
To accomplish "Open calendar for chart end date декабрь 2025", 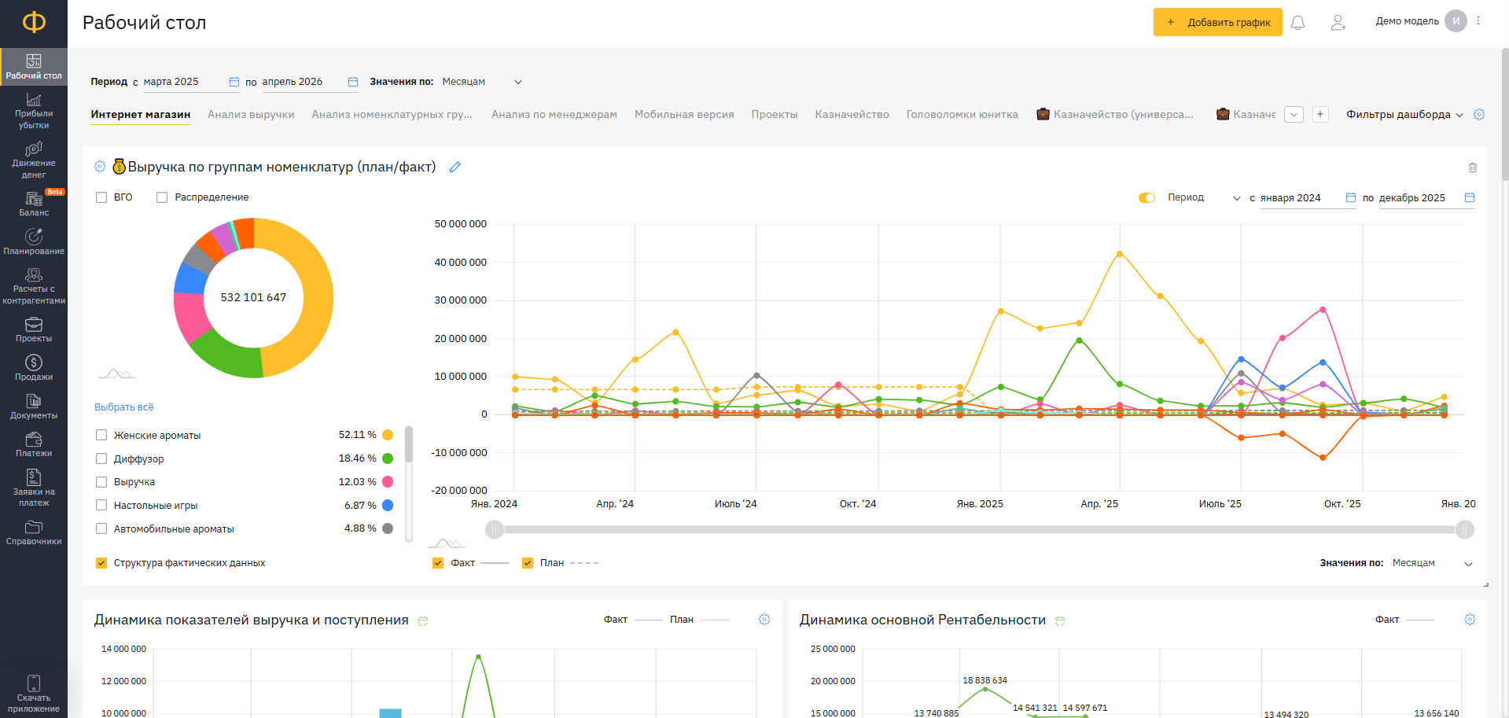I will (x=1470, y=197).
